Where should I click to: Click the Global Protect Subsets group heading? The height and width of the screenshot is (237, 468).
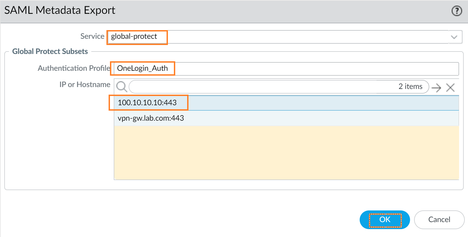pyautogui.click(x=50, y=52)
